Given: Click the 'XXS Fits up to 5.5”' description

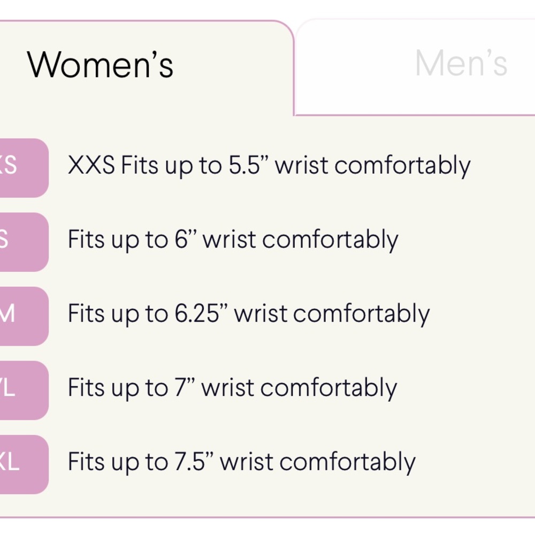Looking at the screenshot, I should pos(269,166).
